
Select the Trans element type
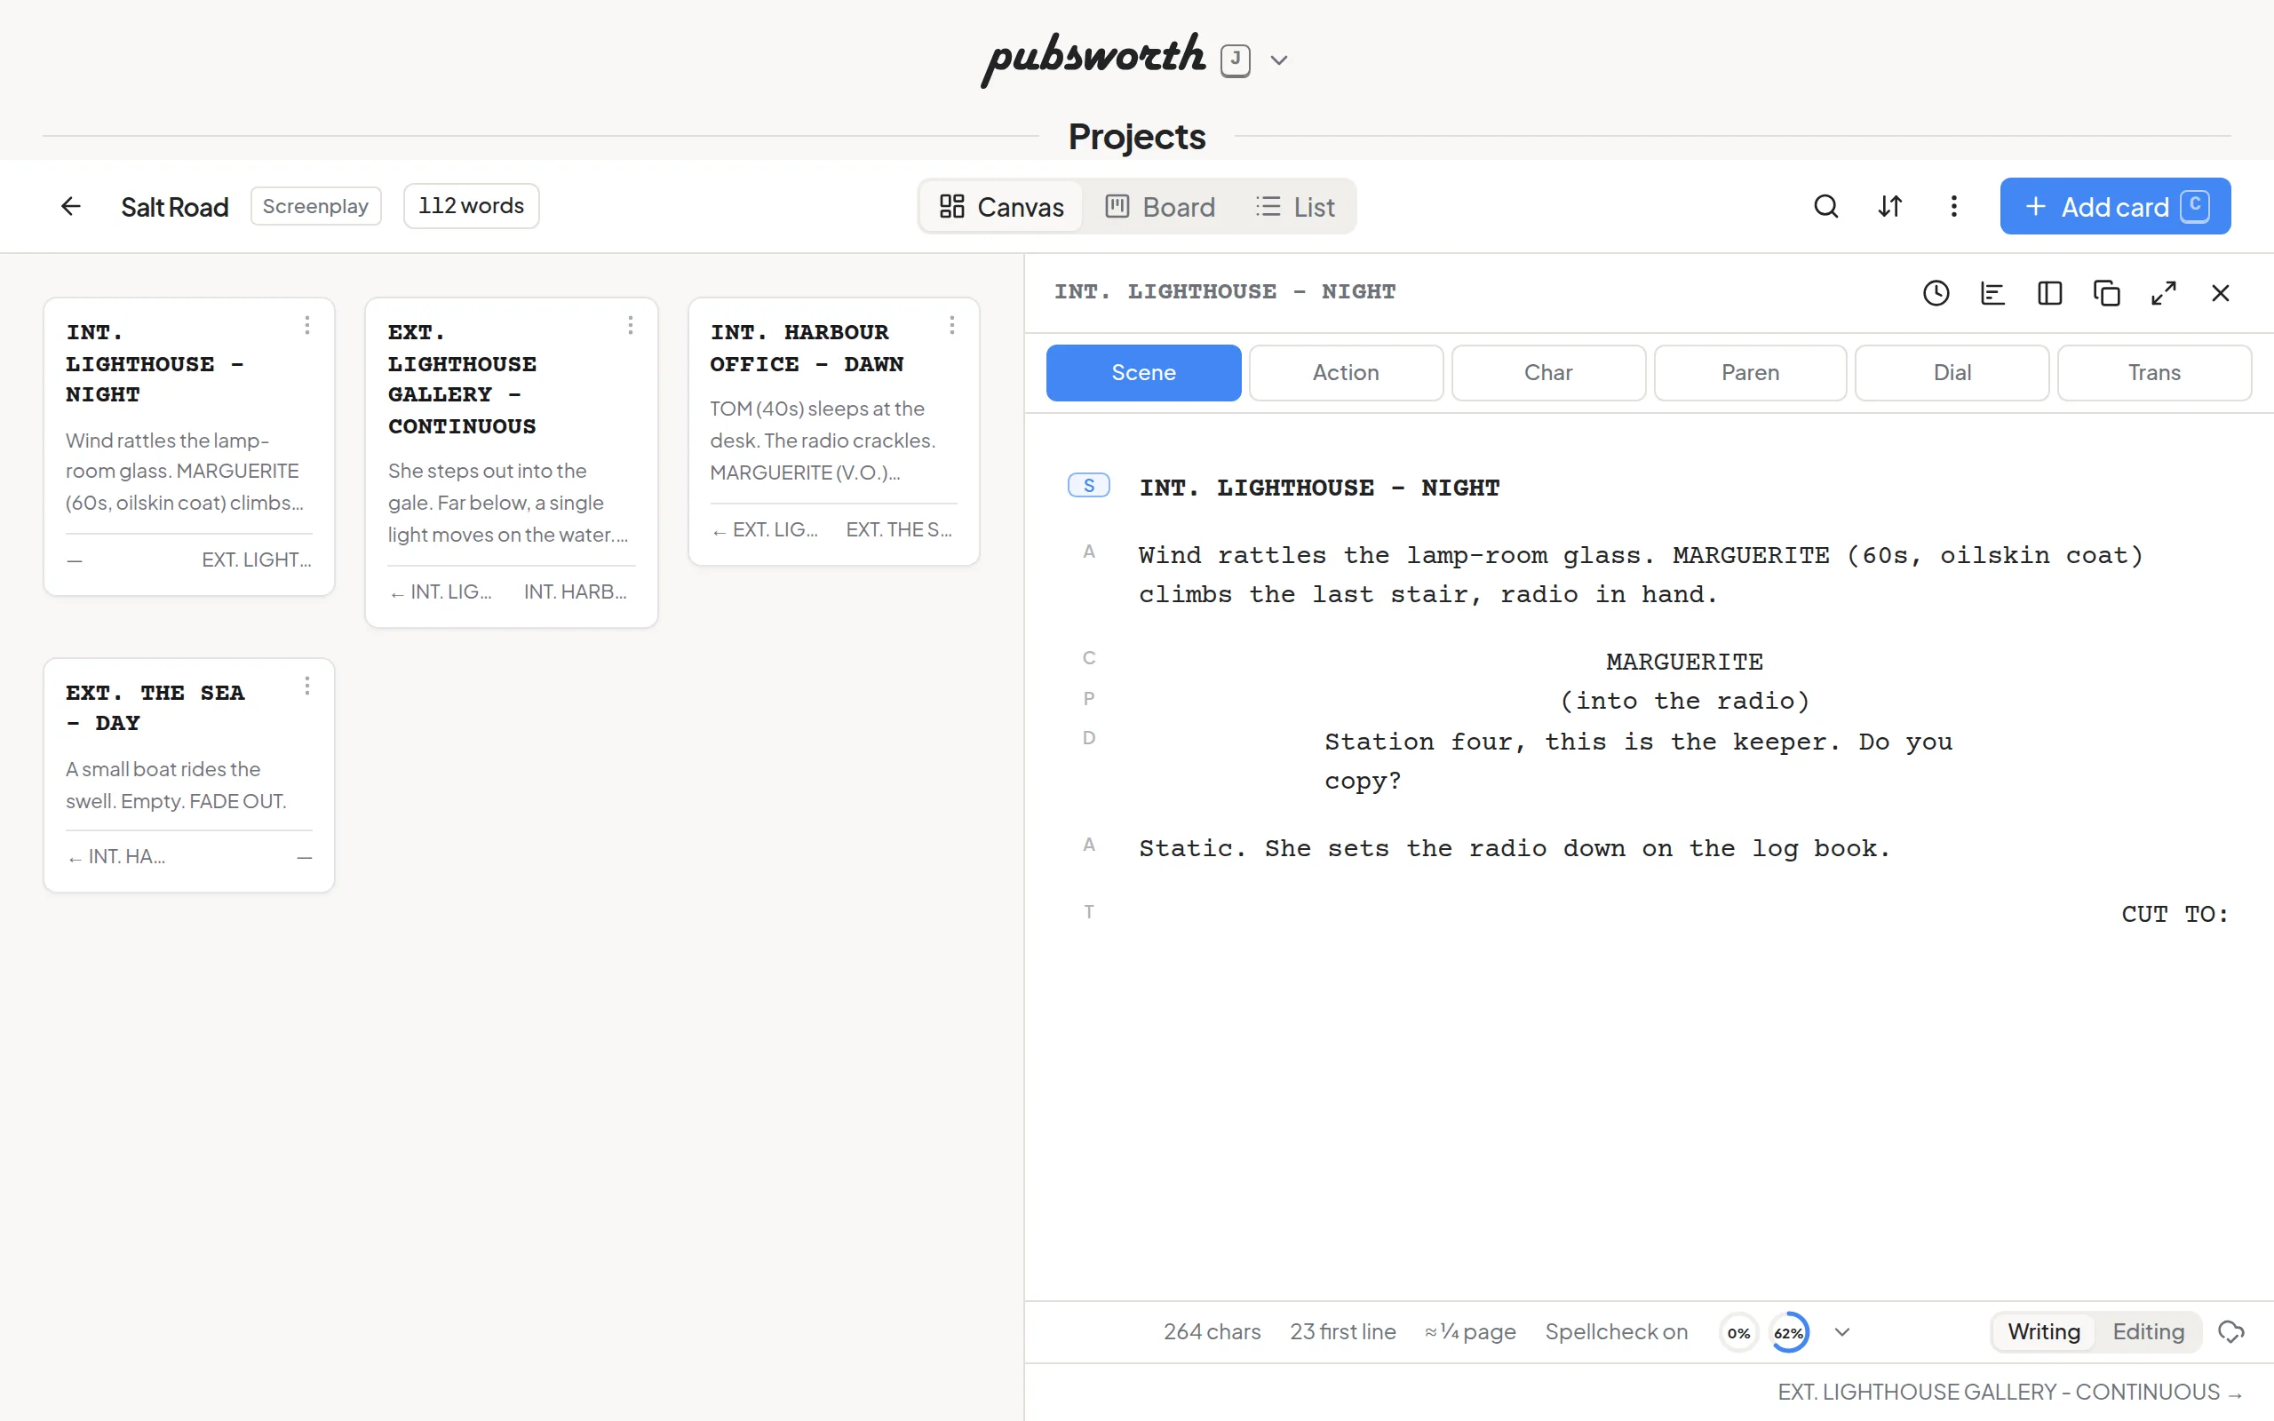pos(2155,372)
